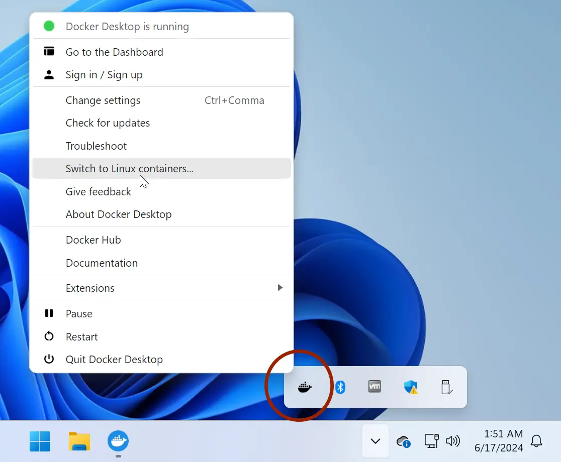Quit Docker Desktop
561x462 pixels.
[x=161, y=359]
